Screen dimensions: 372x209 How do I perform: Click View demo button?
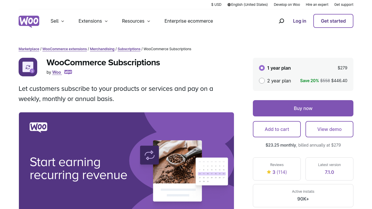329,129
